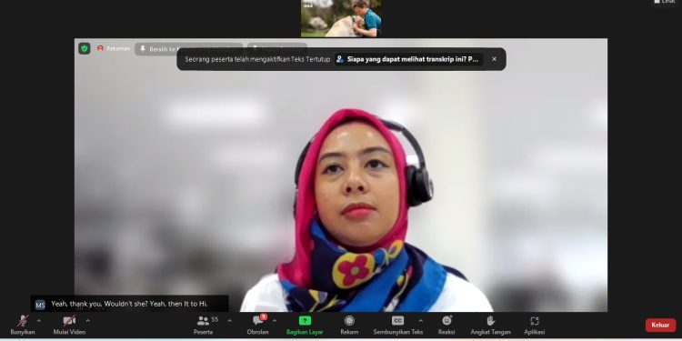Click the participant count 55
This screenshot has height=341, width=682.
pyautogui.click(x=215, y=320)
